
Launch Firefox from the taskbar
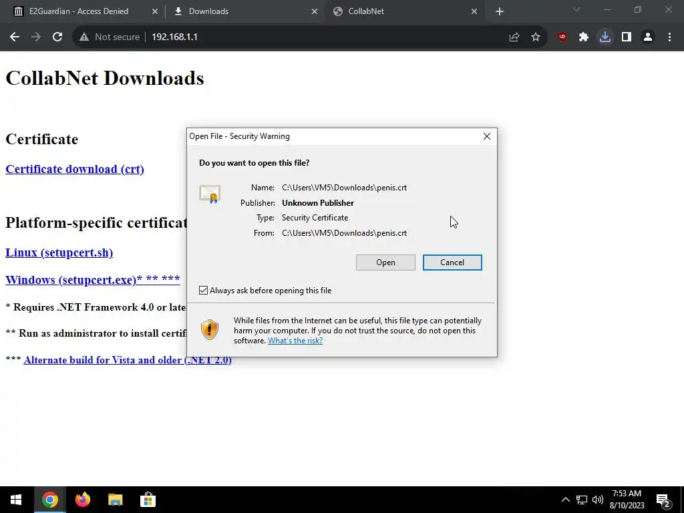point(82,500)
